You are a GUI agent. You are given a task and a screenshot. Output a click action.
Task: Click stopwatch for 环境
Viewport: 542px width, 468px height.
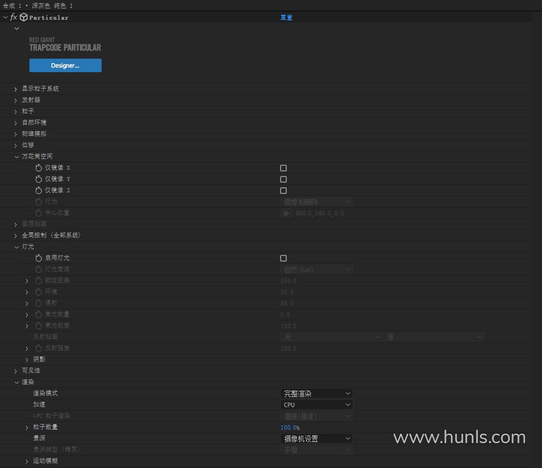(38, 292)
